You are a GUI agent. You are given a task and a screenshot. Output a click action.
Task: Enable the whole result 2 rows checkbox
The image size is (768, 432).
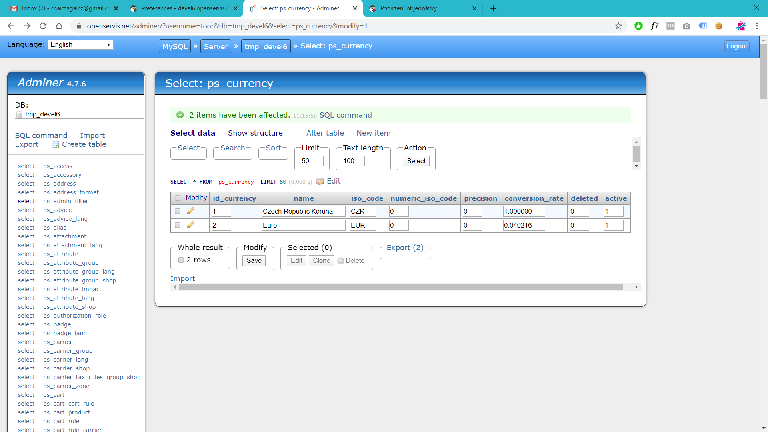181,260
